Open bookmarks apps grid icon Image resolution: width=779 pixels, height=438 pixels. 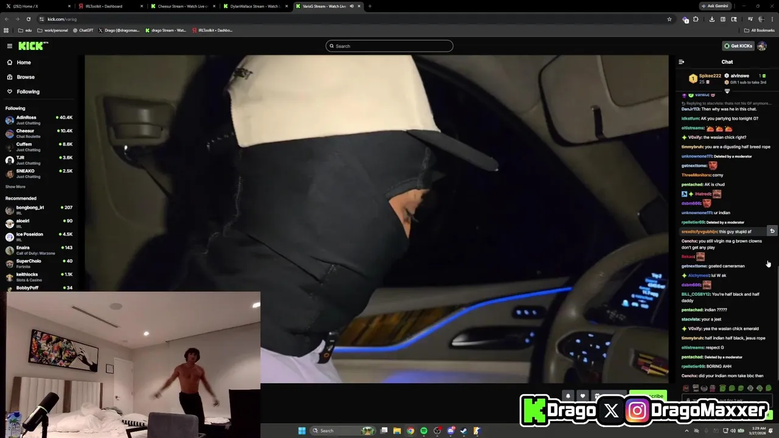(x=6, y=30)
